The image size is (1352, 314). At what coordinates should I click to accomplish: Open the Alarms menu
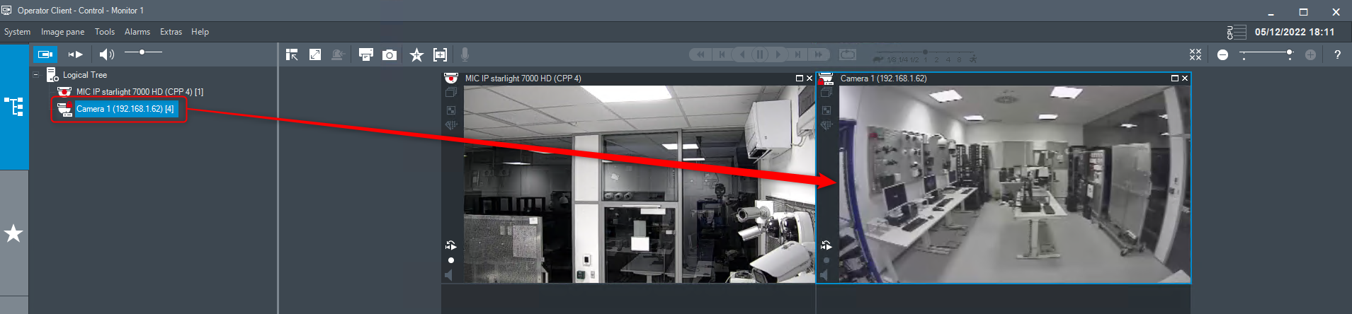pos(137,32)
